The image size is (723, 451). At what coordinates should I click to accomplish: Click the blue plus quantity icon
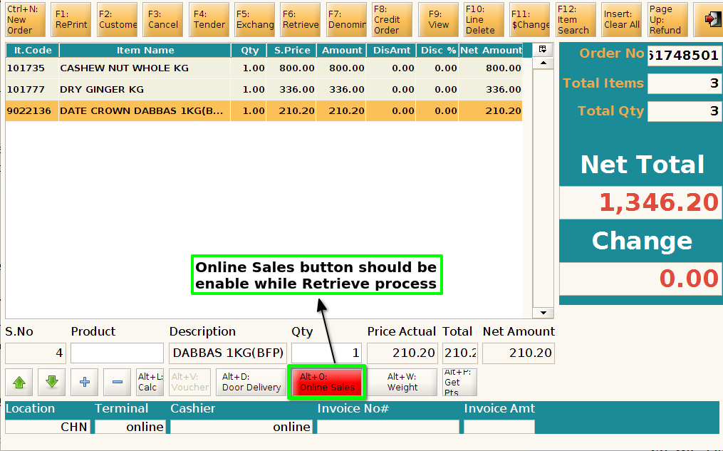coord(84,382)
